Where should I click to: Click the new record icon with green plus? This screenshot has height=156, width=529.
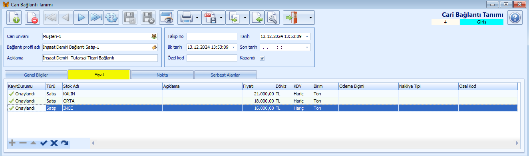point(14,18)
